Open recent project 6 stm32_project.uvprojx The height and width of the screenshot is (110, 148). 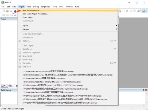[68, 89]
